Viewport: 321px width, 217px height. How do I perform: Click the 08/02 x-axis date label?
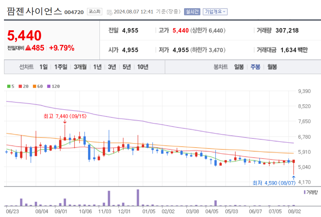tap(294, 211)
